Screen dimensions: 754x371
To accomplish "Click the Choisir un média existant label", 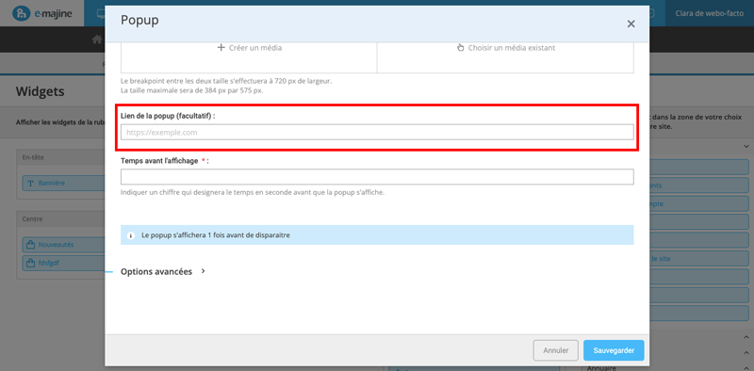I will pyautogui.click(x=512, y=48).
